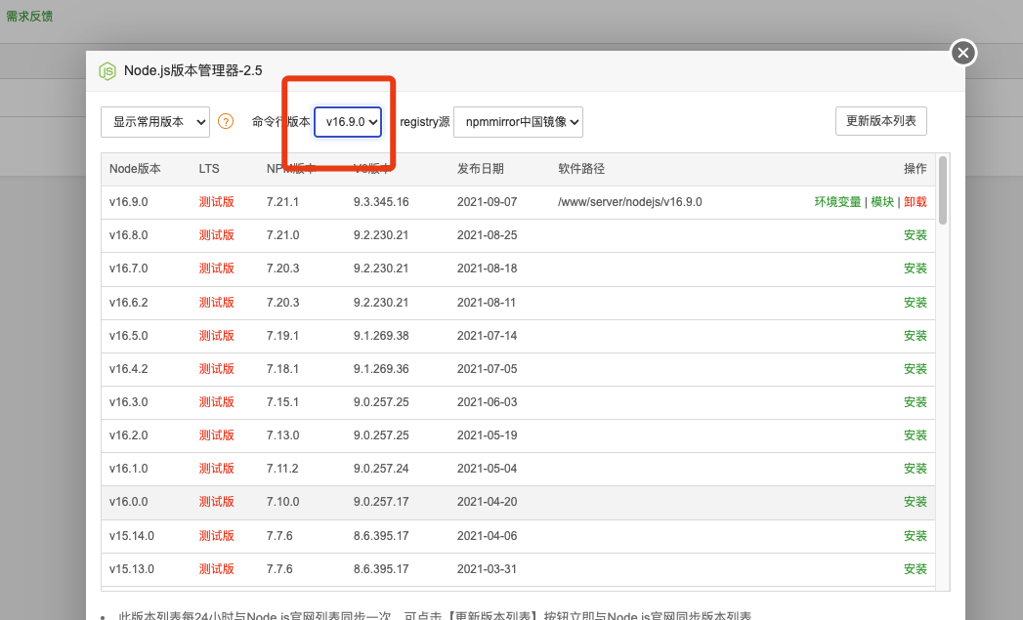Screen dimensions: 1023x620
Task: Click software path /www/server/nodejs/v16.9.0
Action: (x=629, y=202)
